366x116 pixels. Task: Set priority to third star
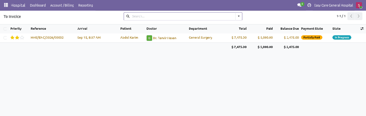point(22,37)
